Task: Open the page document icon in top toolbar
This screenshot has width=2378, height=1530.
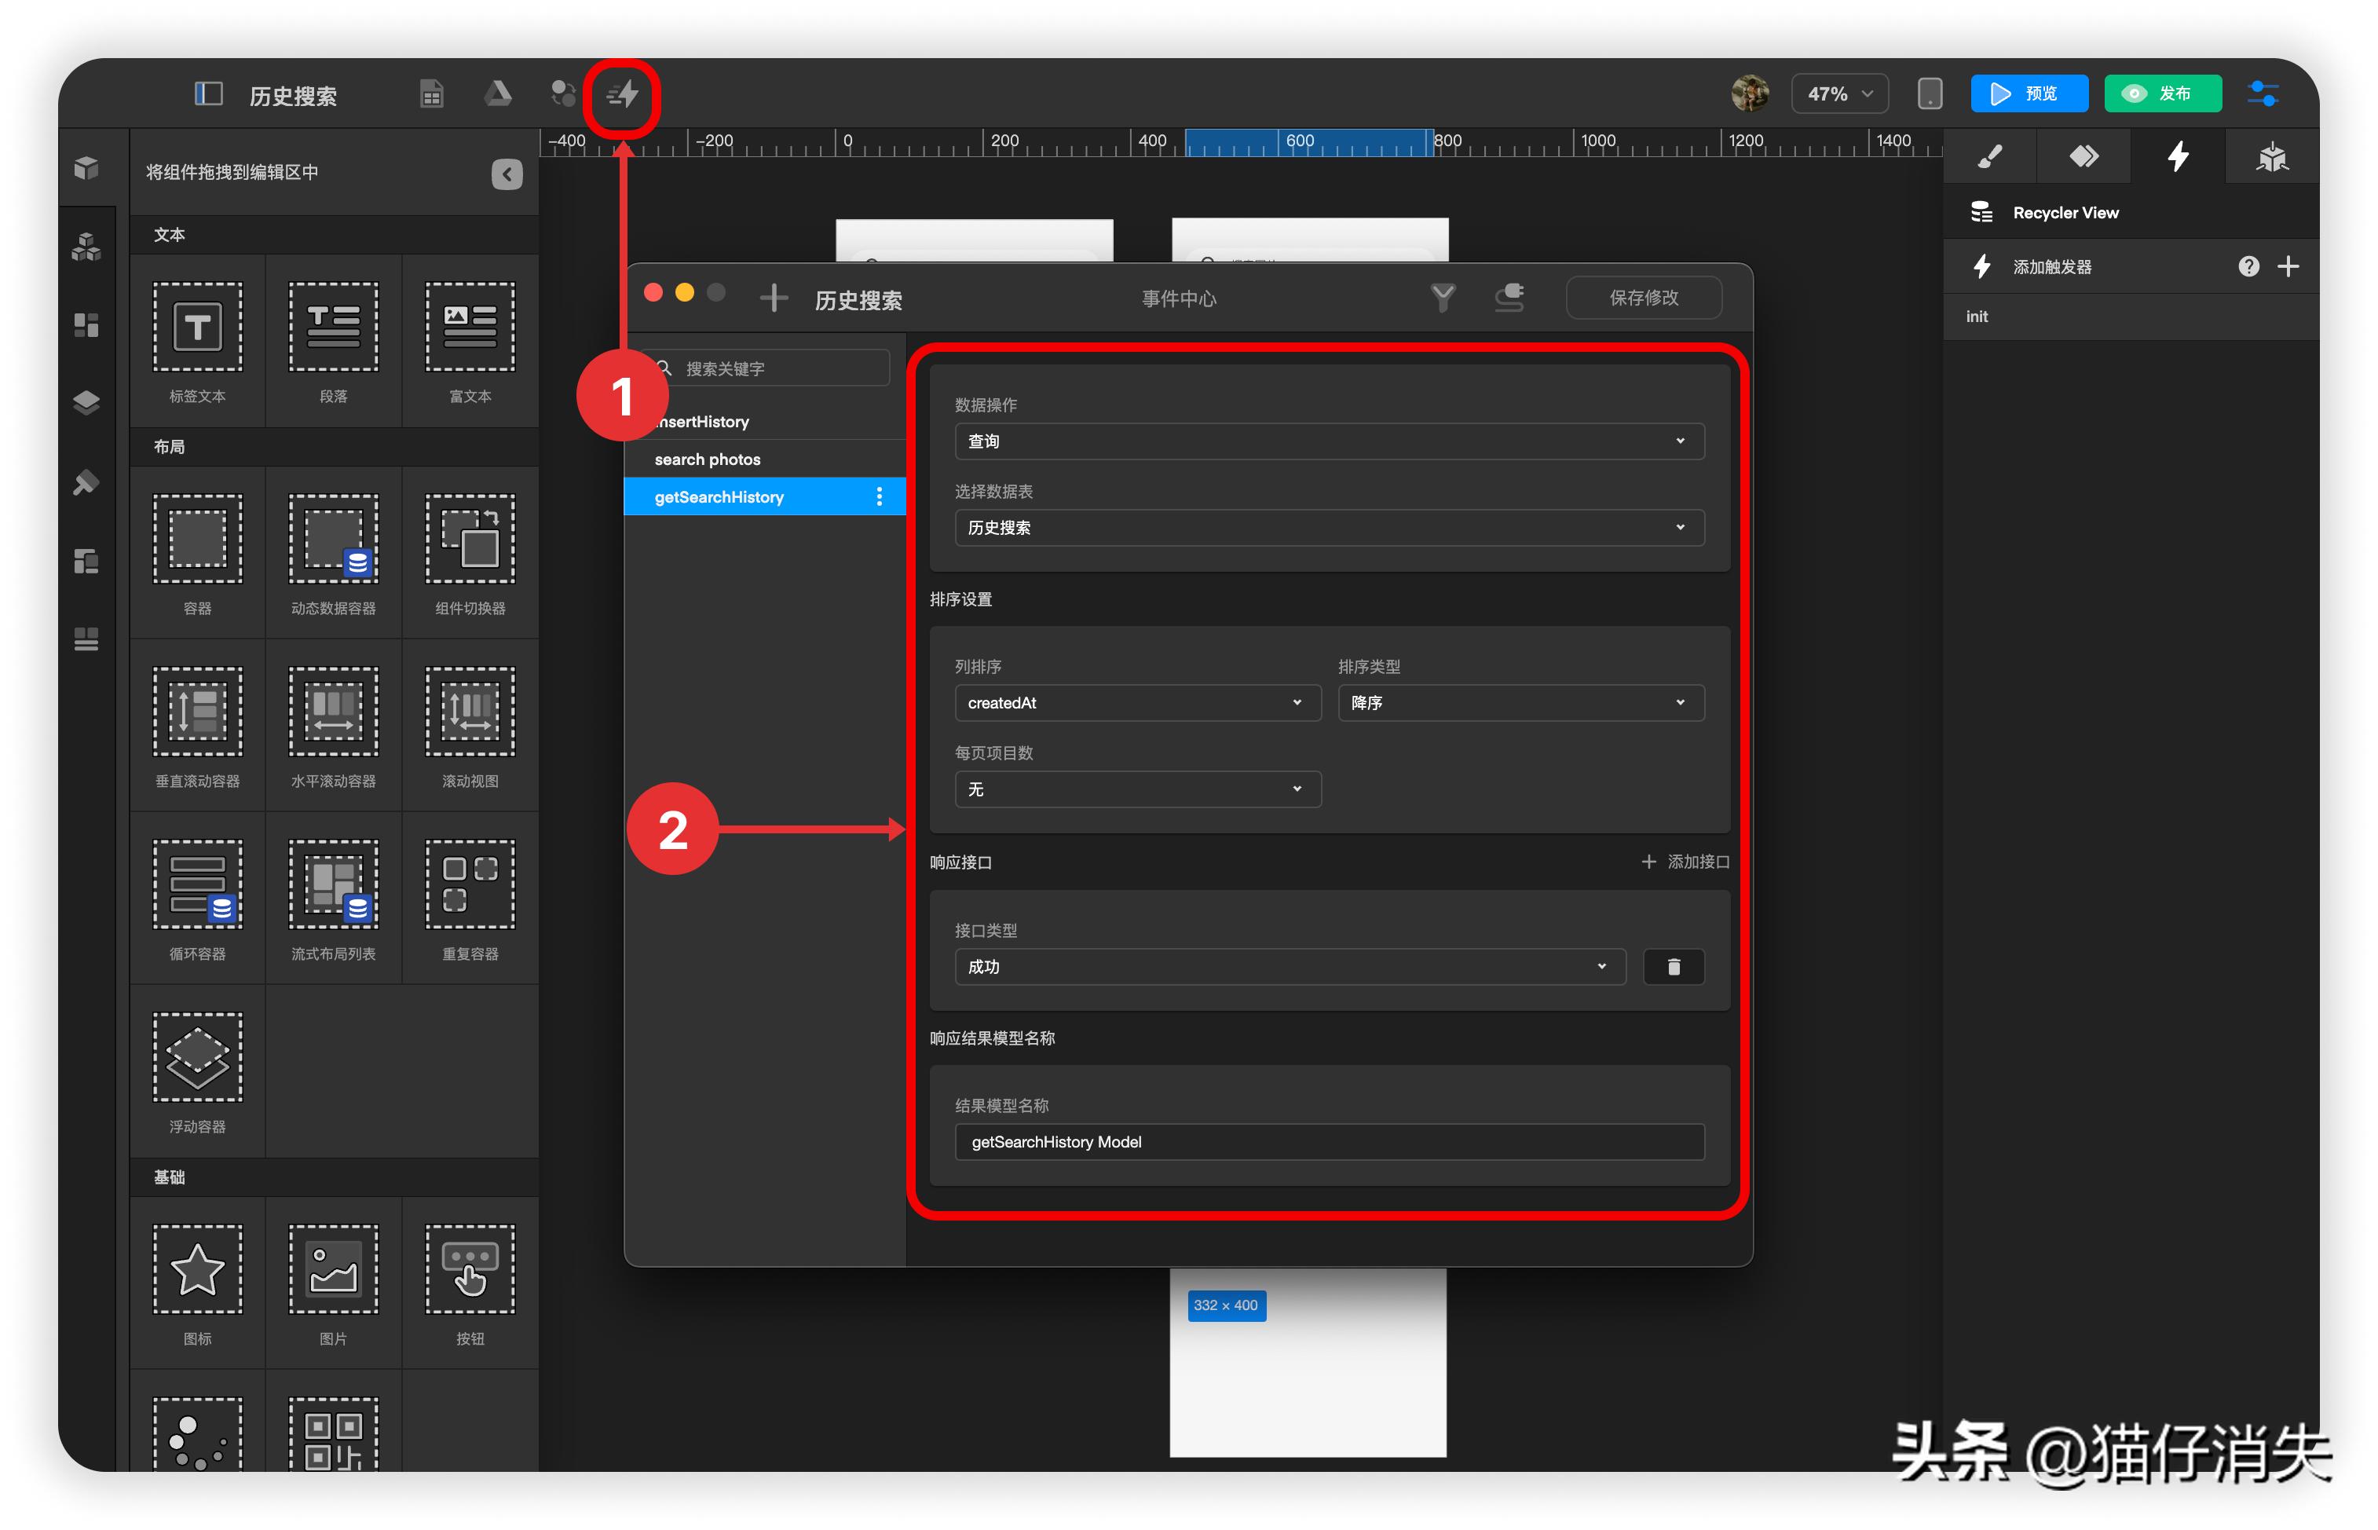Action: [431, 94]
